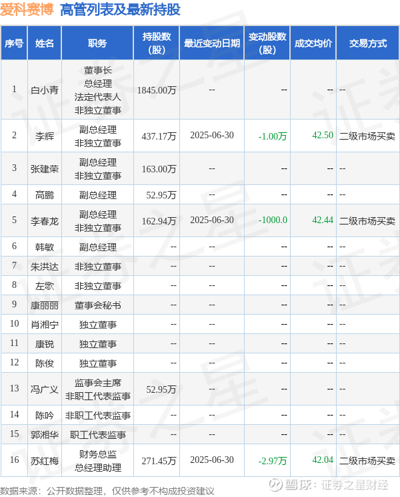Click 财务总监 position text
400x497 pixels.
98,454
